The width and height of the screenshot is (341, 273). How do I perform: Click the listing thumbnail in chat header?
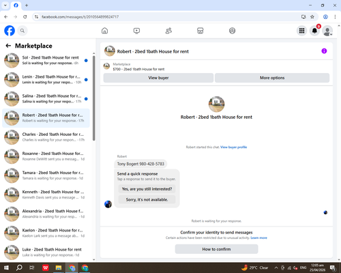pyautogui.click(x=110, y=51)
